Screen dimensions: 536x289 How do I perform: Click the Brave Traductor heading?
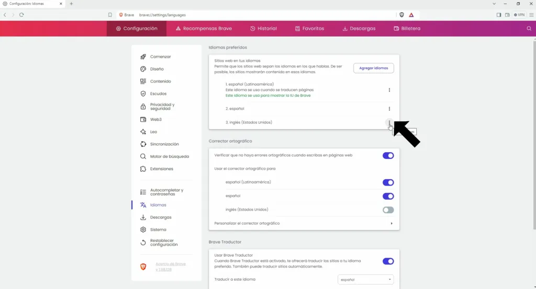225,242
